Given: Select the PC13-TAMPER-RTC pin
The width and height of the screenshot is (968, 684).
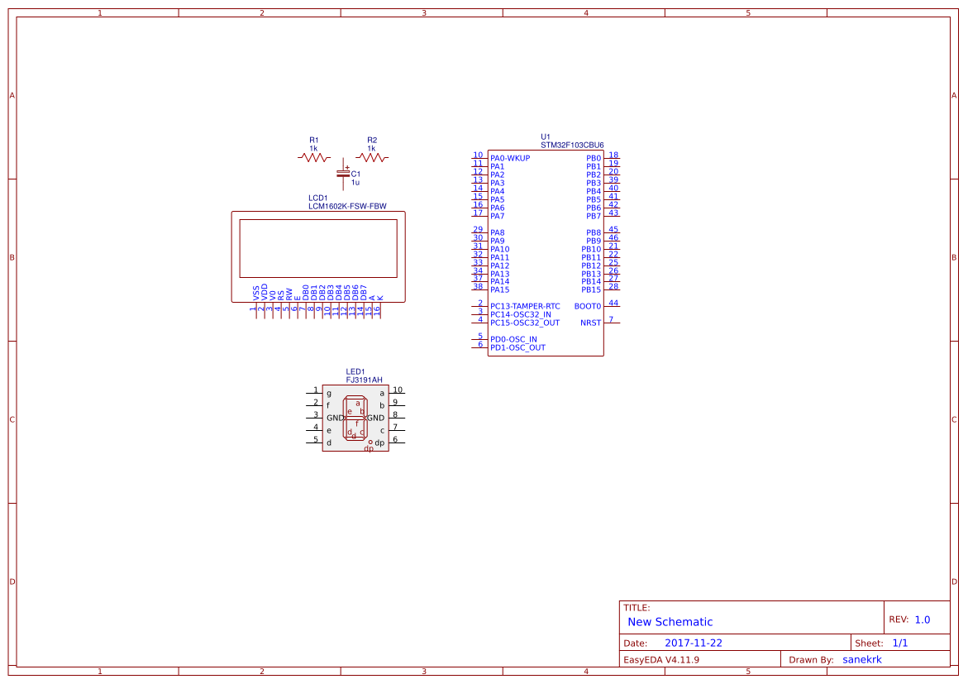Looking at the screenshot, I should 526,305.
